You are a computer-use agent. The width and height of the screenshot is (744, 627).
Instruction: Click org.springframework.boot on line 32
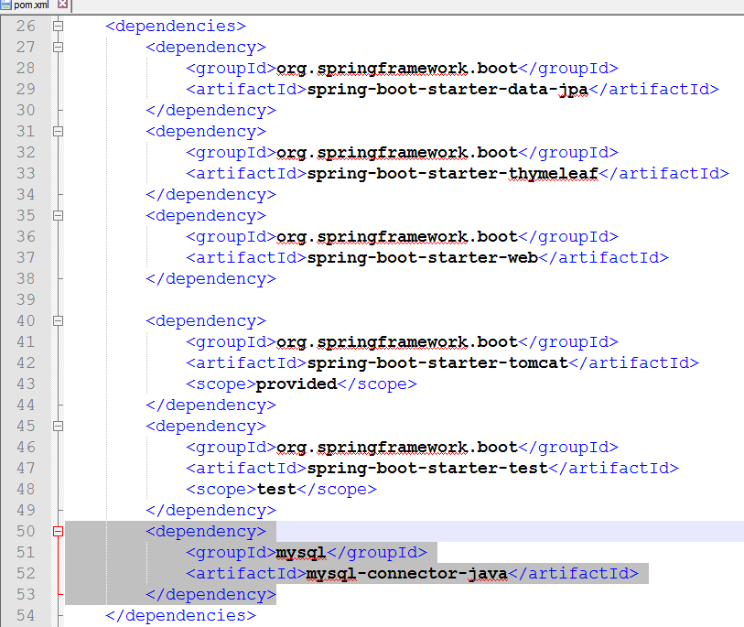(x=396, y=152)
